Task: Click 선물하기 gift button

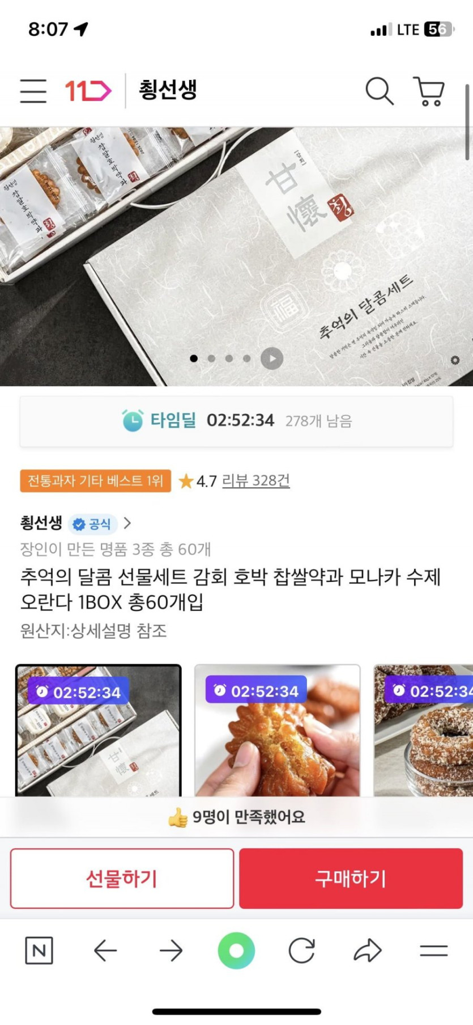Action: click(x=122, y=879)
